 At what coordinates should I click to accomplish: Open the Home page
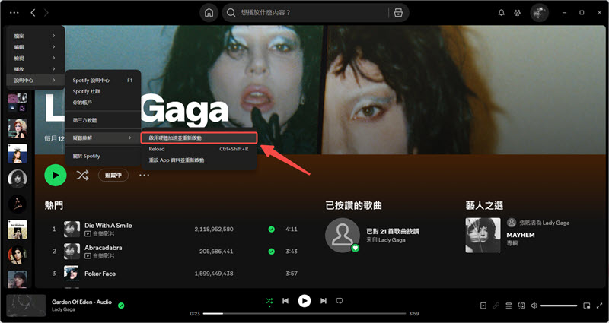[x=209, y=13]
